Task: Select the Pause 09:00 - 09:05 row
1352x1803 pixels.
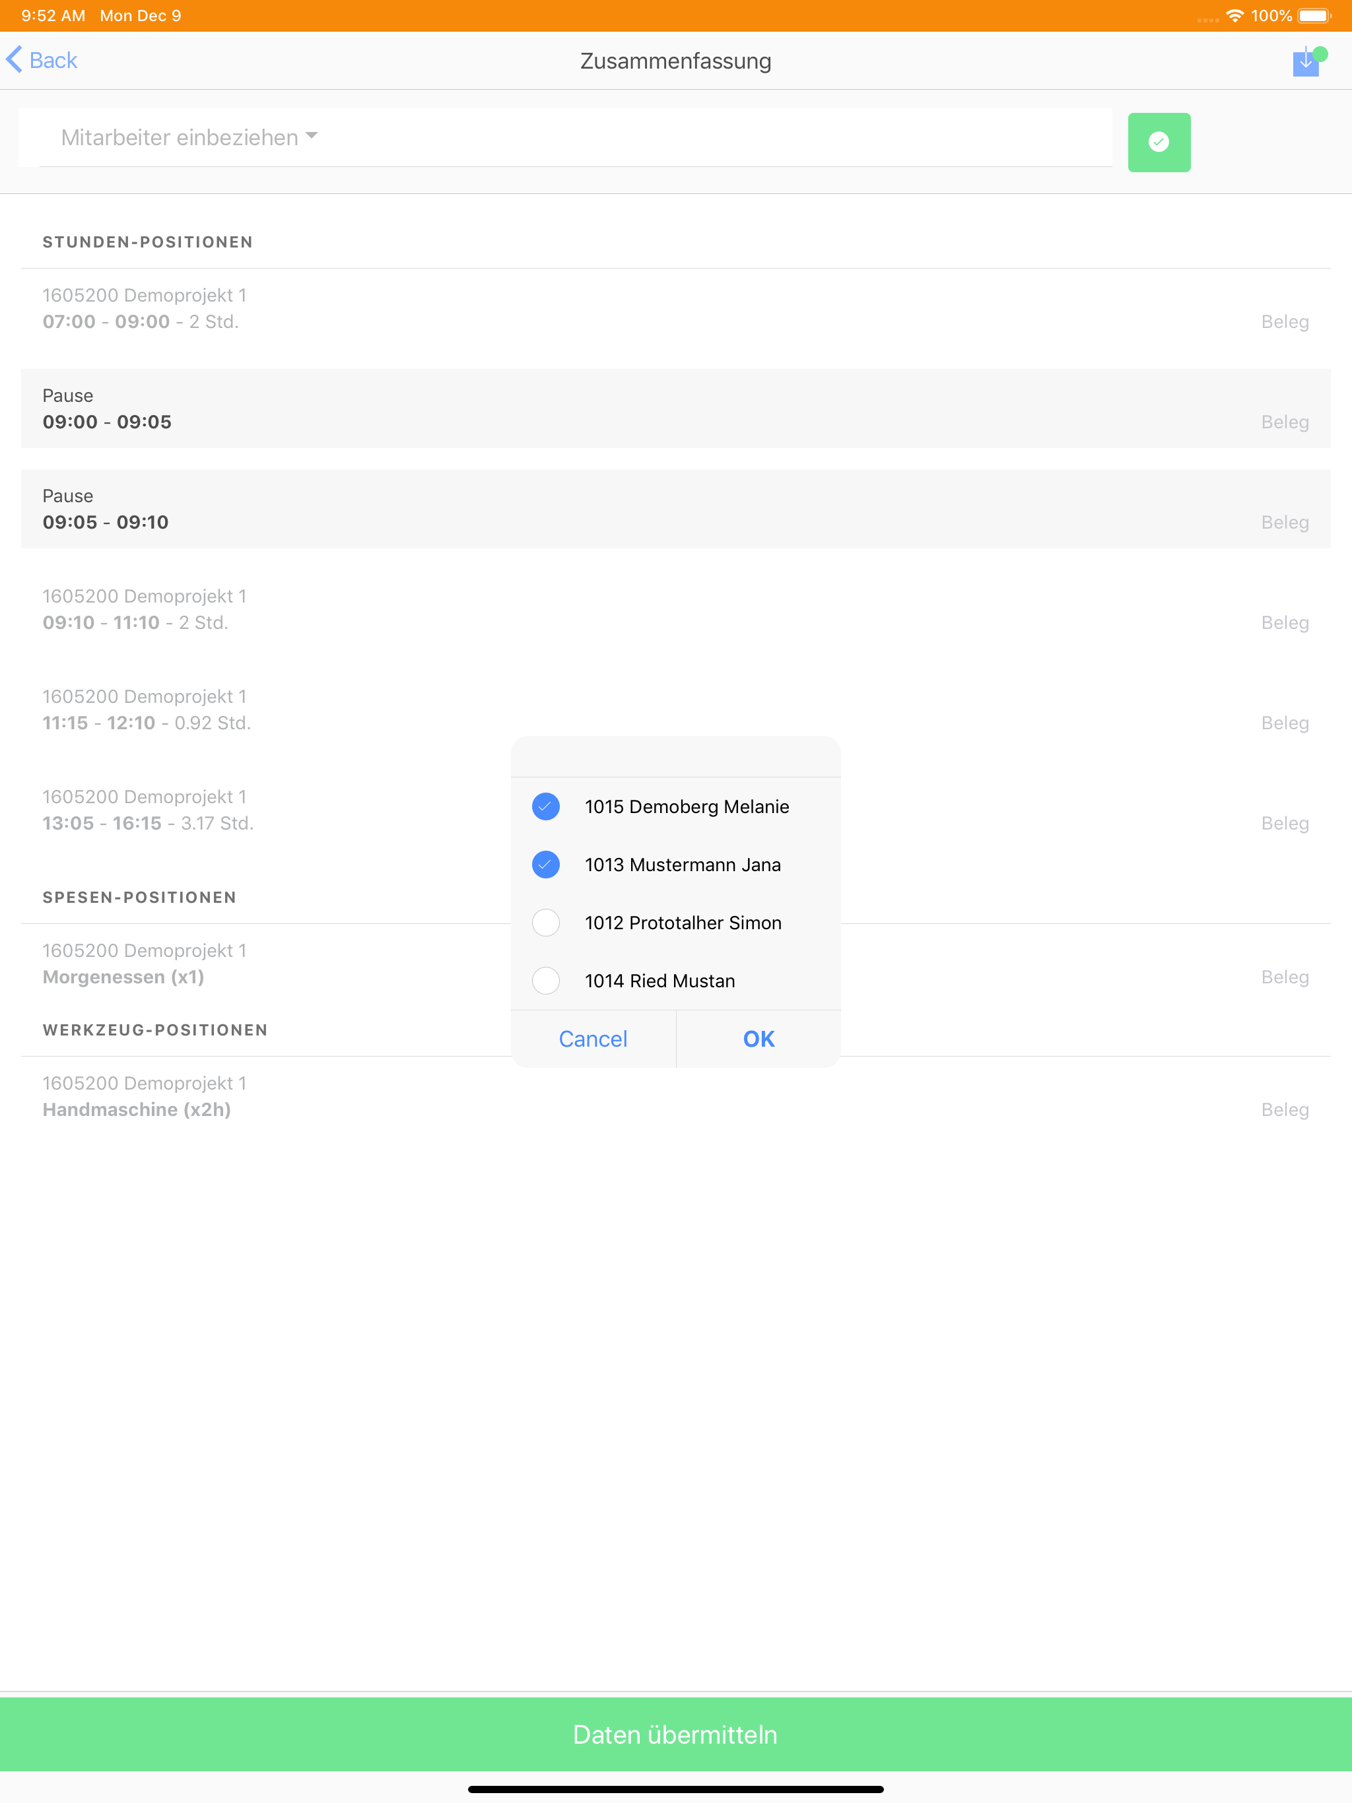Action: pos(676,409)
